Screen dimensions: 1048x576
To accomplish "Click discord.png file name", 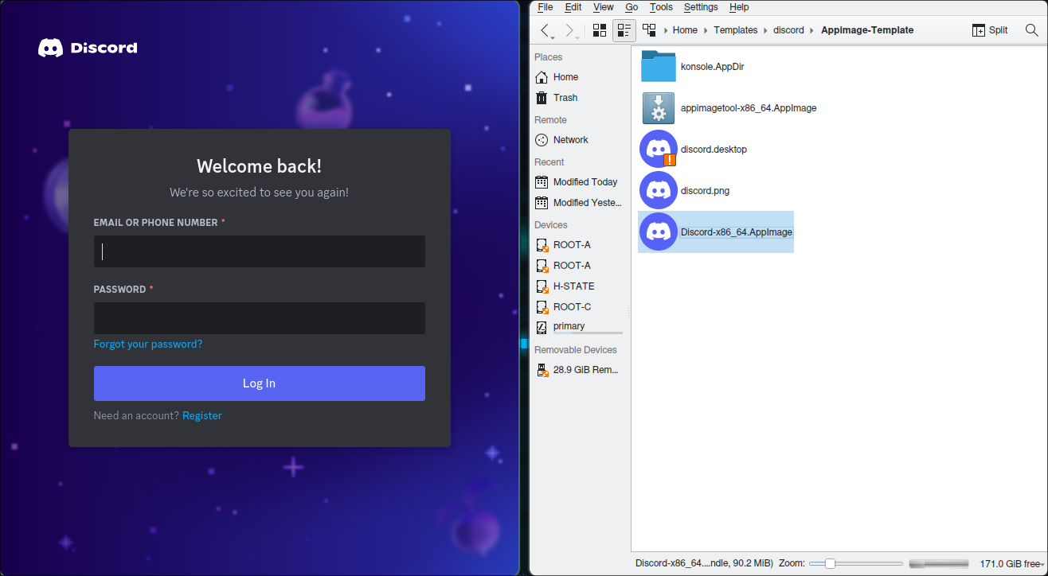I will [x=705, y=191].
